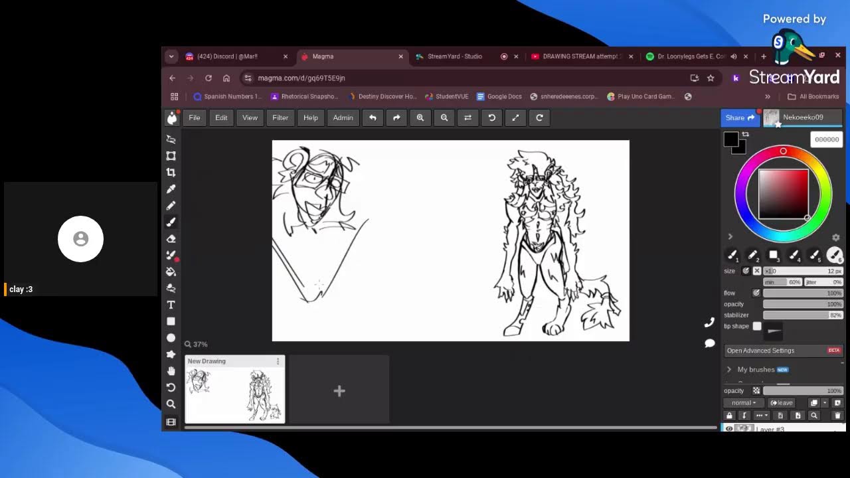
Task: Open the Filter menu
Action: (280, 118)
